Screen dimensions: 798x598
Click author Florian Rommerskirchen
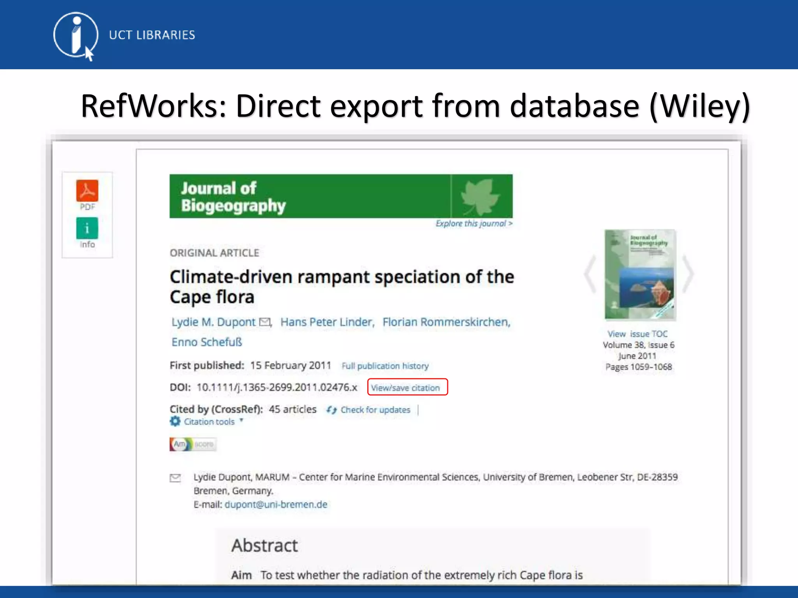click(x=446, y=322)
